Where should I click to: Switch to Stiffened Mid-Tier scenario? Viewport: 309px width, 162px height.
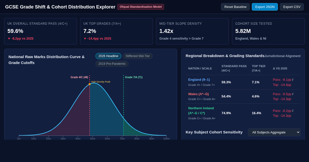[x=138, y=56]
